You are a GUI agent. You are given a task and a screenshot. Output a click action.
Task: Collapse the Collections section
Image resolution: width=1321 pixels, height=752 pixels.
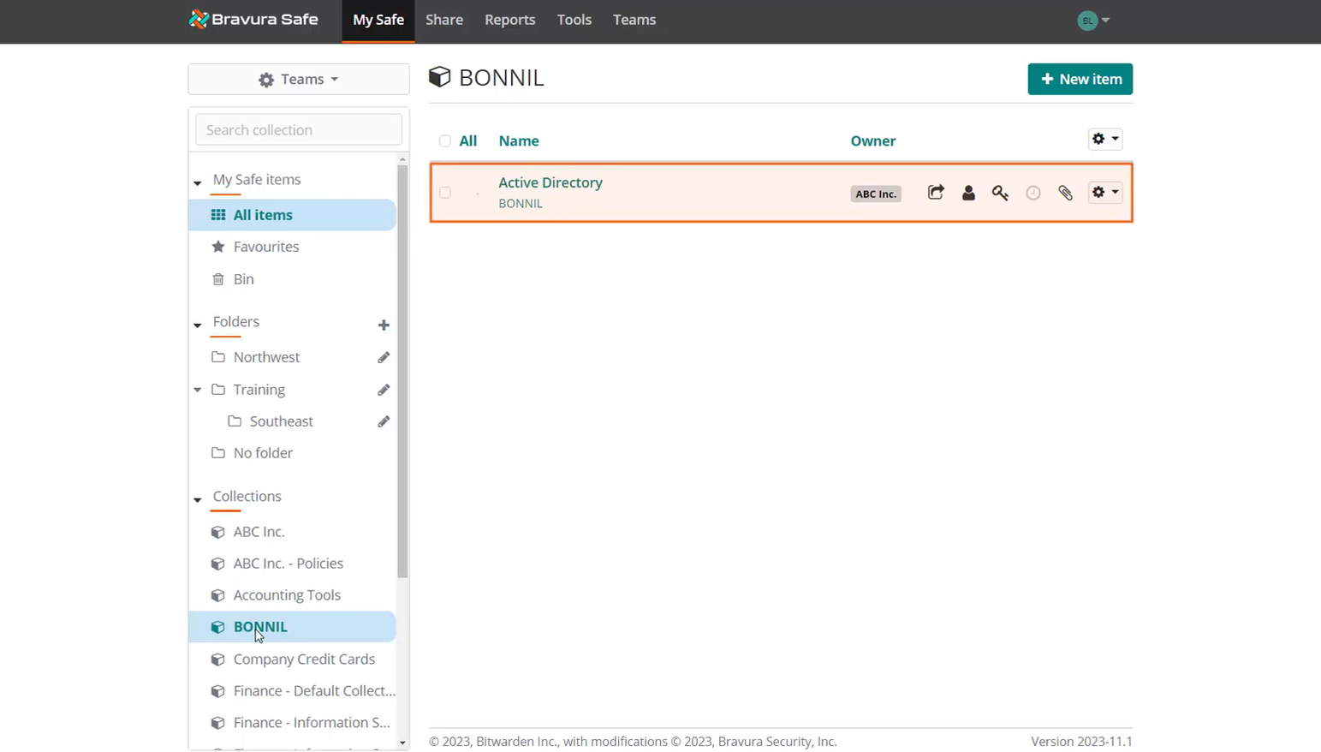tap(198, 498)
